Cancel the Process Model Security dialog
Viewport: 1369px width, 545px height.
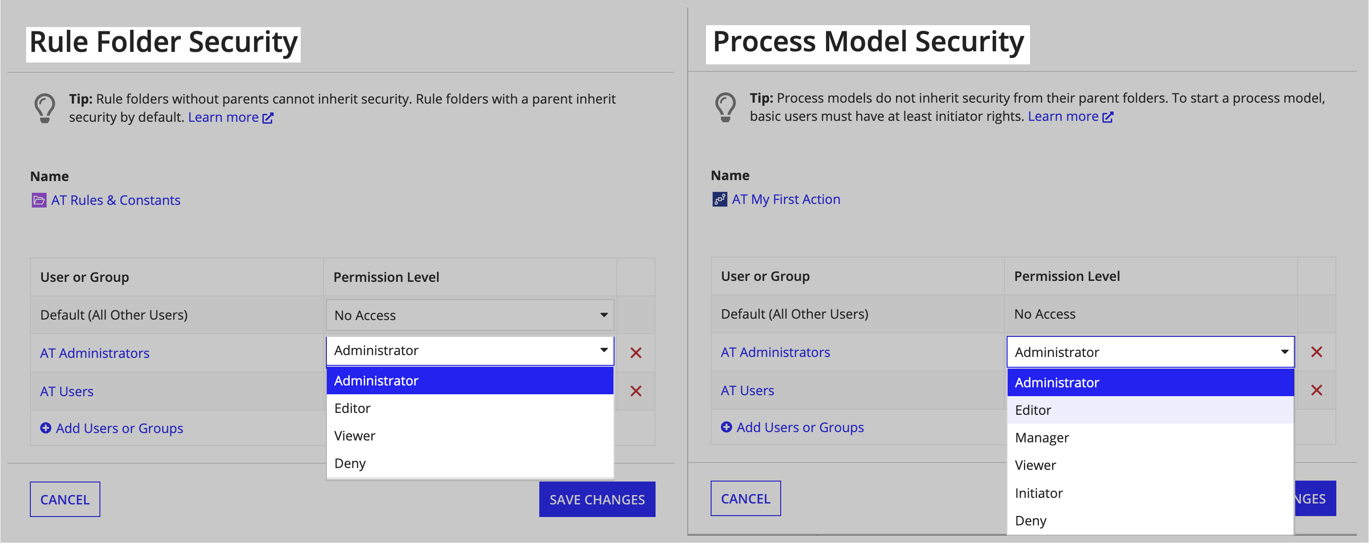point(746,498)
